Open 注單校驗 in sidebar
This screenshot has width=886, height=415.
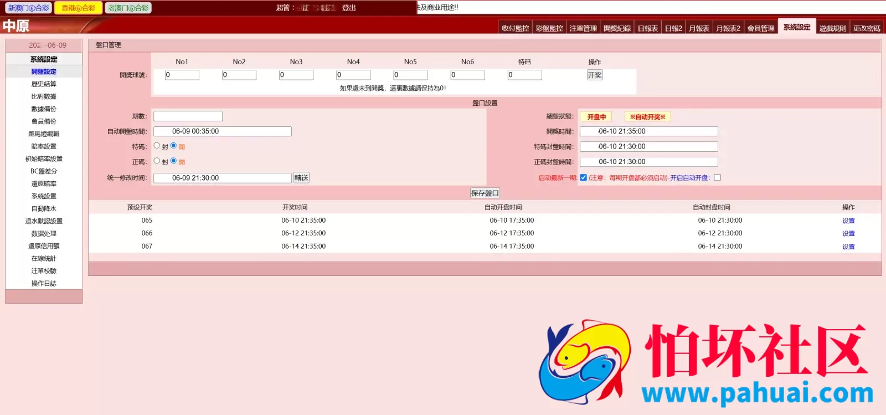tap(44, 271)
